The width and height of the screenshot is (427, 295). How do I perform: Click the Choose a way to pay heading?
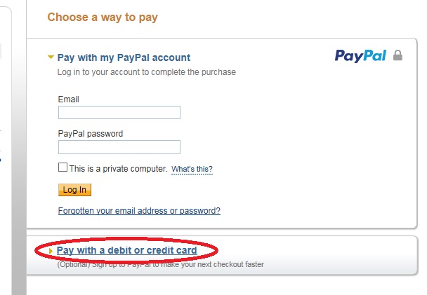(103, 18)
